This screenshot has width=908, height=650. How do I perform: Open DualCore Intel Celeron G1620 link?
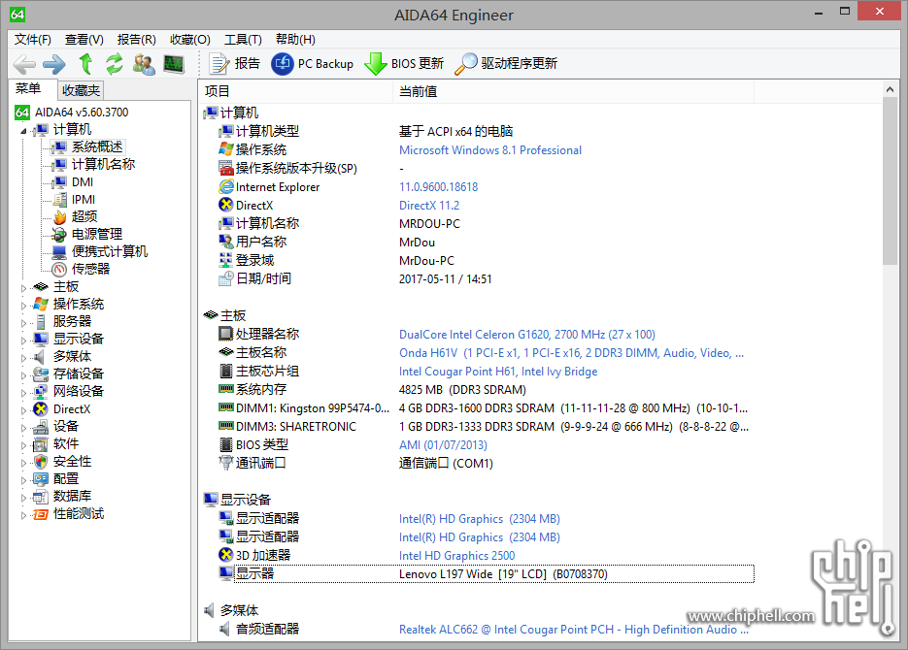click(x=527, y=335)
